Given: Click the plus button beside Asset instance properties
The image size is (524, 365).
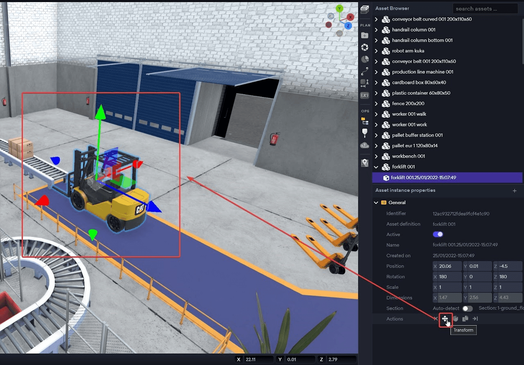Looking at the screenshot, I should point(515,191).
